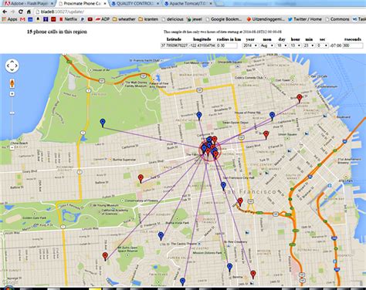Click the blue marker in the Presidio park
366x290 pixels.
click(x=103, y=123)
